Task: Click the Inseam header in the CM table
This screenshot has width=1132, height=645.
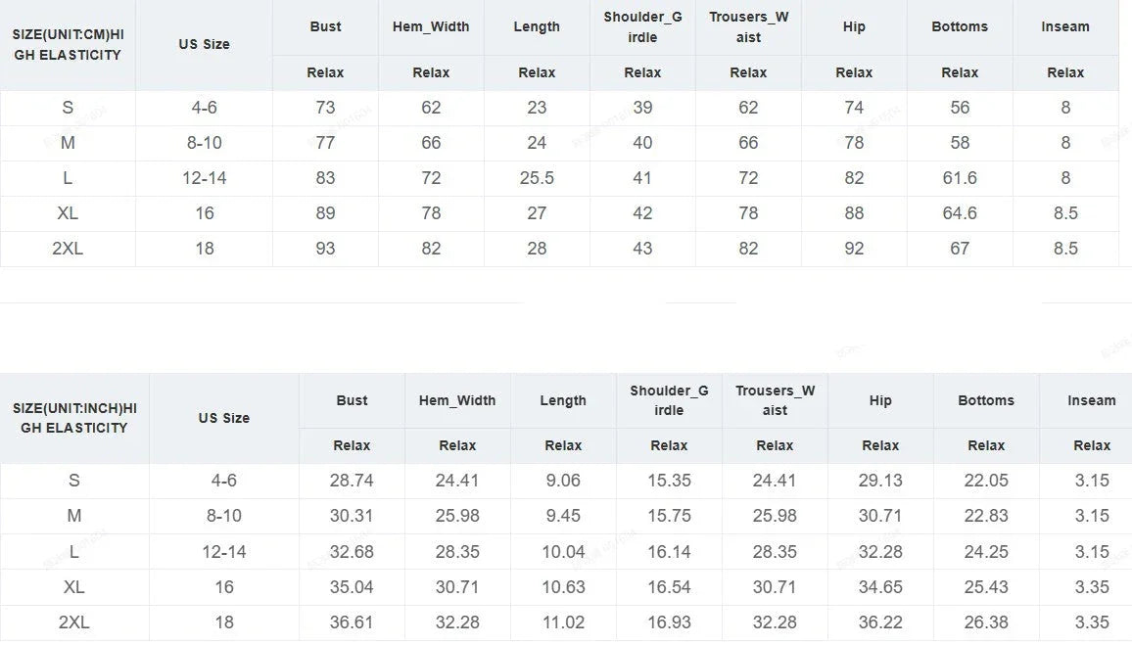Action: tap(1065, 26)
